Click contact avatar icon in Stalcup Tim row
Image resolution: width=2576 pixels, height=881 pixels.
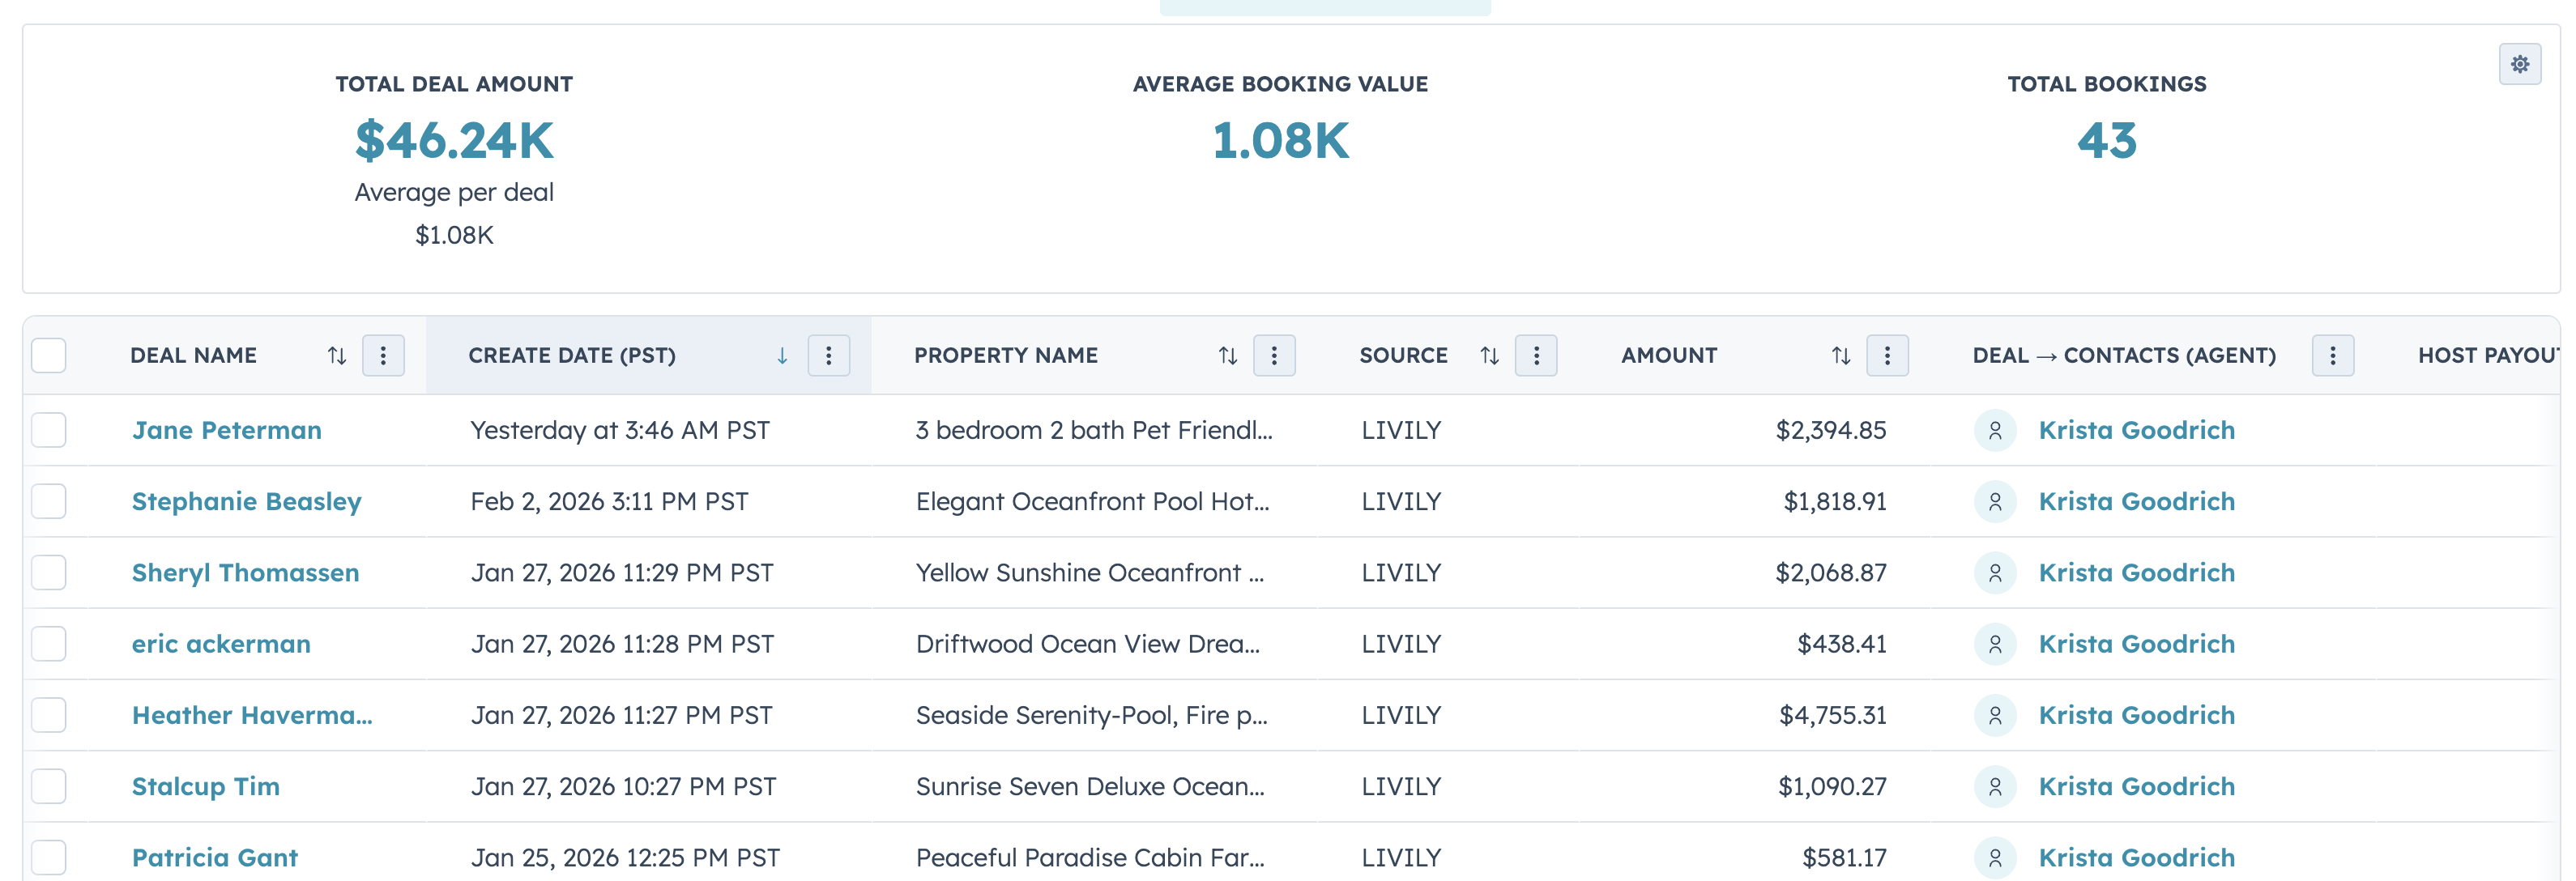coord(1994,787)
